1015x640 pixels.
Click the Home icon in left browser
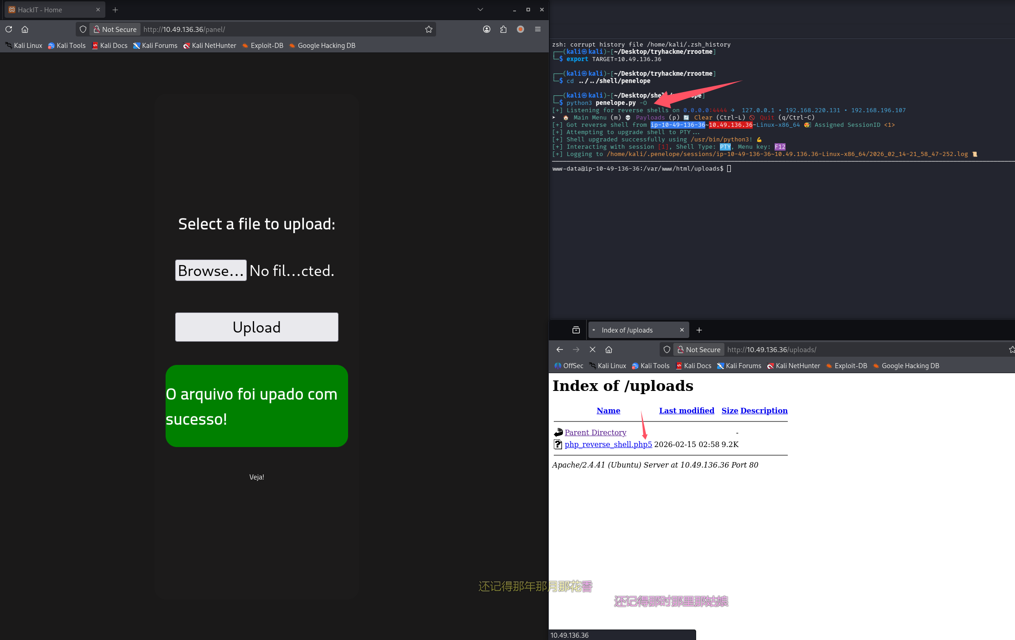coord(25,29)
